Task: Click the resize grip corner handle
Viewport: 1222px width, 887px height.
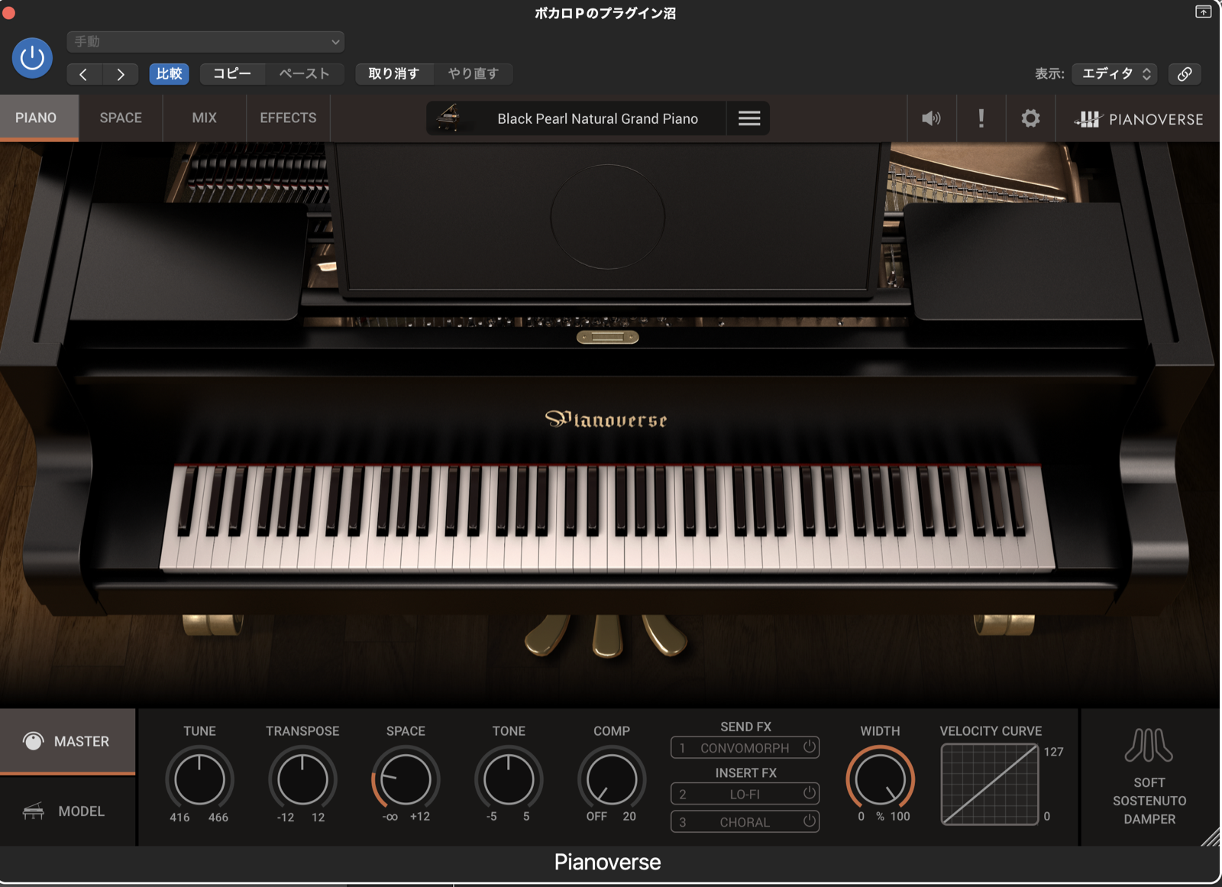Action: [x=1211, y=837]
